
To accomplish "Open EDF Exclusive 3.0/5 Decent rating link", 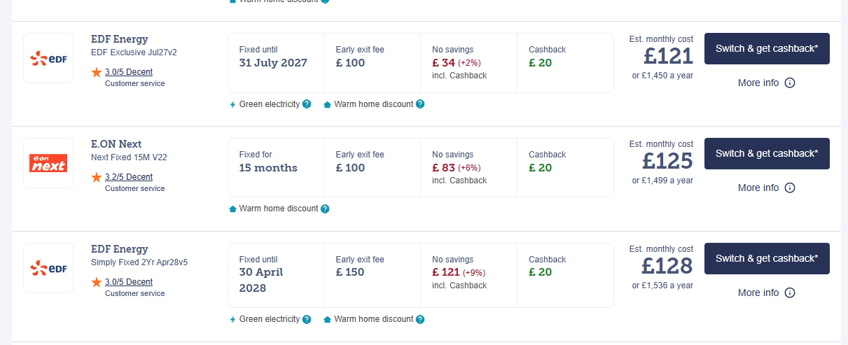I will [129, 72].
